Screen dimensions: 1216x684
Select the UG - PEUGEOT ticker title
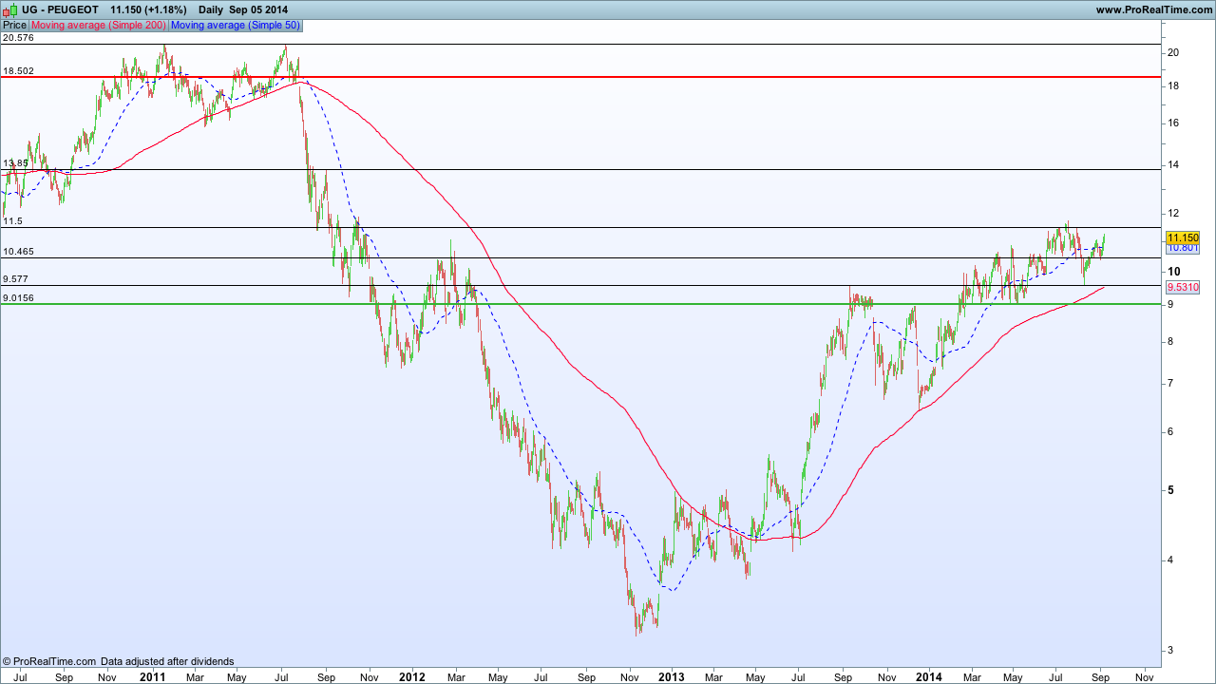coord(60,9)
